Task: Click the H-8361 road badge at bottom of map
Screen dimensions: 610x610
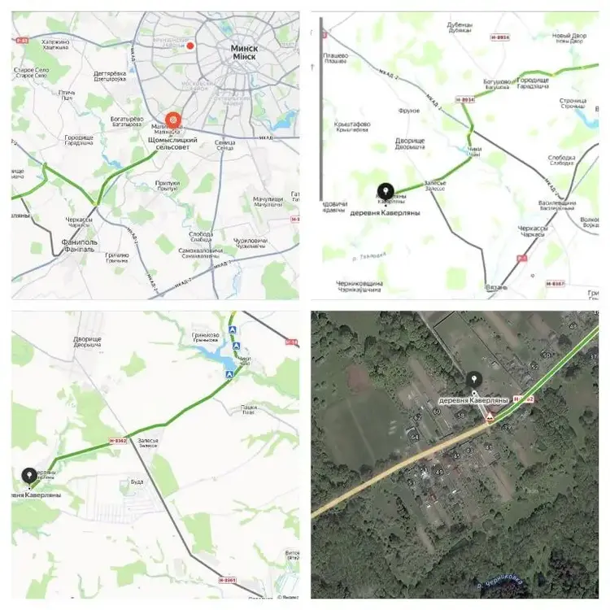Action: click(x=227, y=580)
